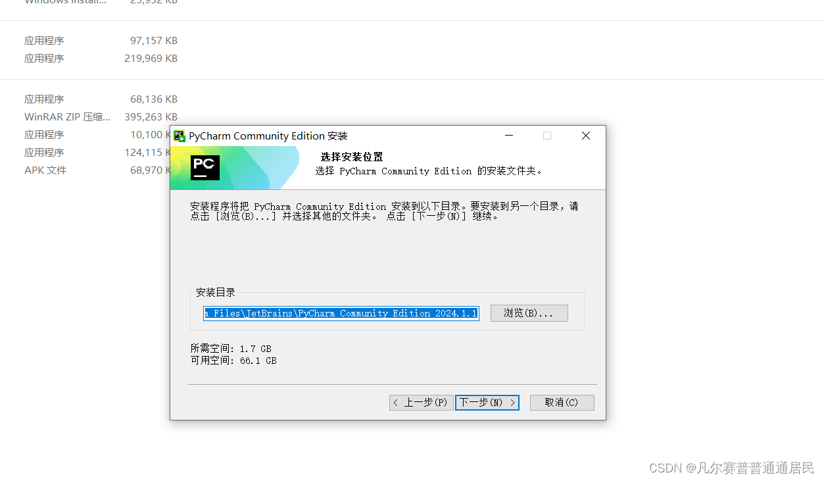
Task: Click 应用程序 in the 124,115 KB row
Action: (44, 153)
